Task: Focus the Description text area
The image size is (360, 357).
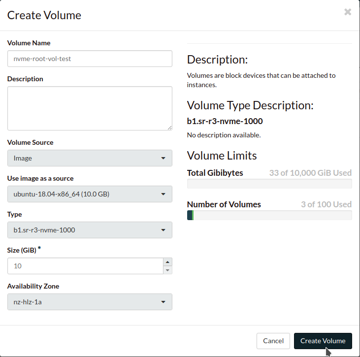Action: [90, 108]
